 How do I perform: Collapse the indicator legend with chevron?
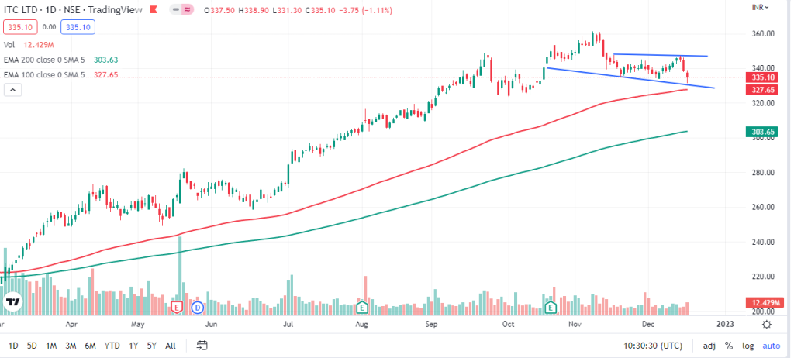(13, 90)
